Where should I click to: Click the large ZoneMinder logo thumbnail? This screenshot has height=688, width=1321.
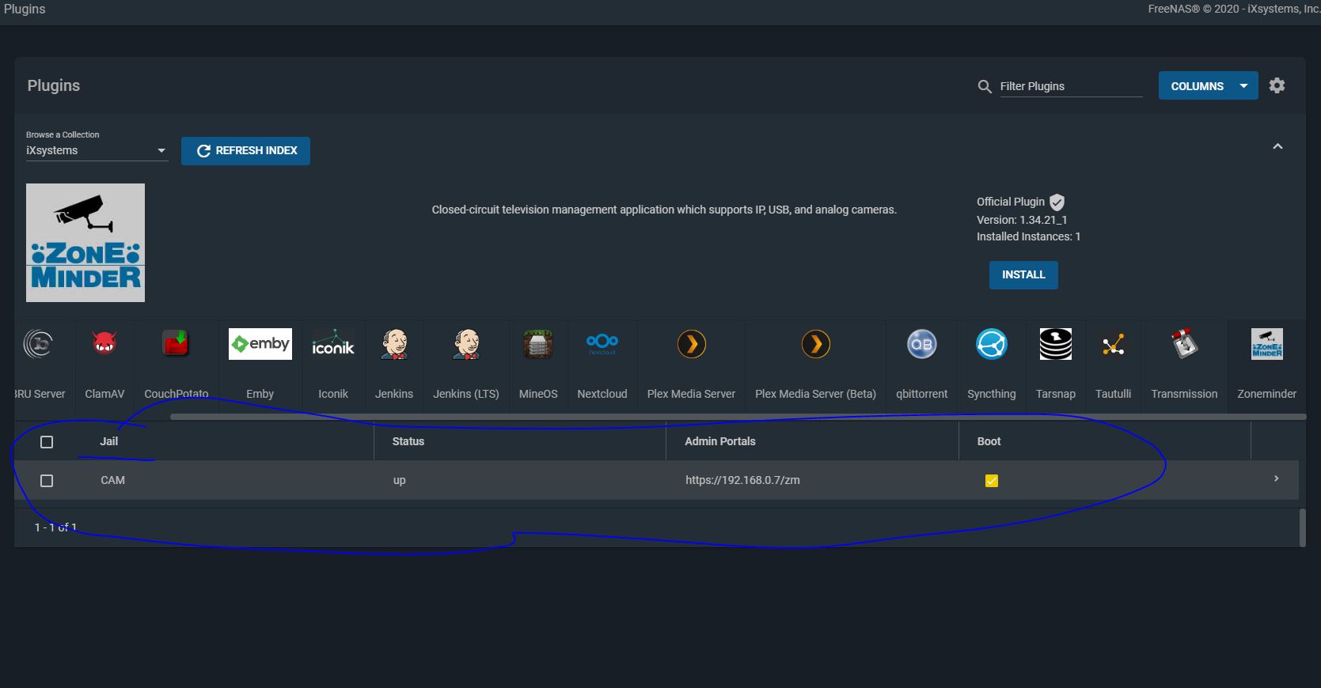[85, 243]
